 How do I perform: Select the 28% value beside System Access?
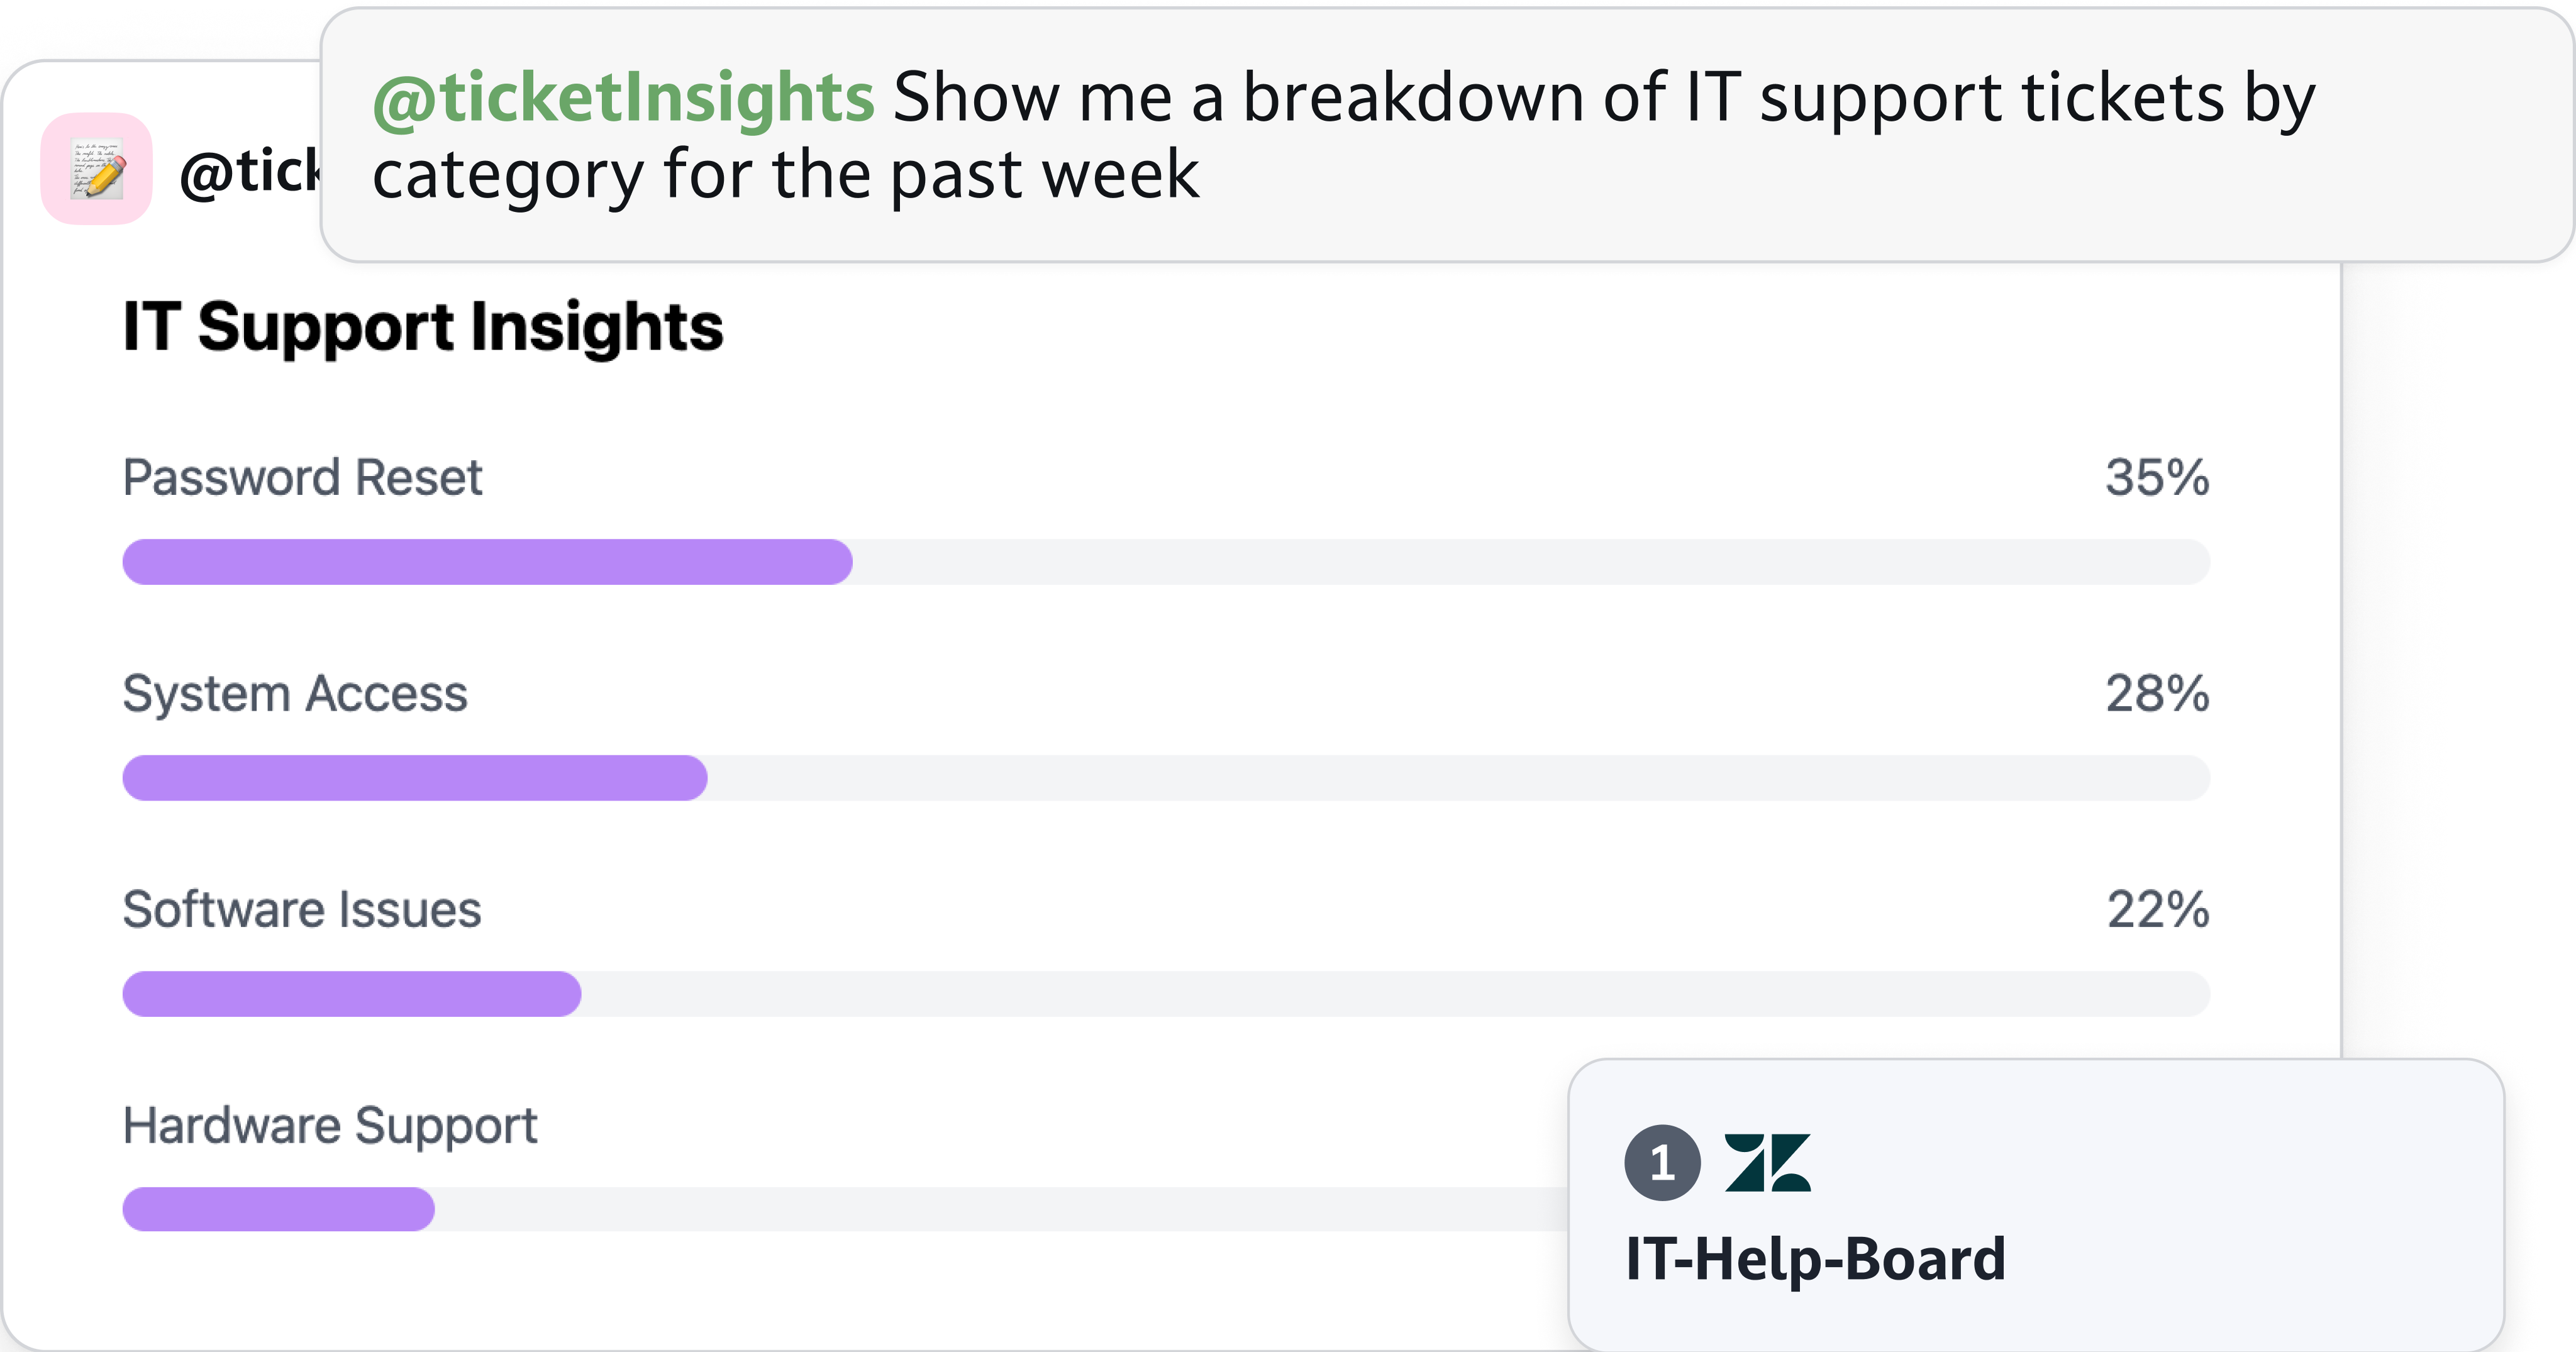tap(2155, 693)
